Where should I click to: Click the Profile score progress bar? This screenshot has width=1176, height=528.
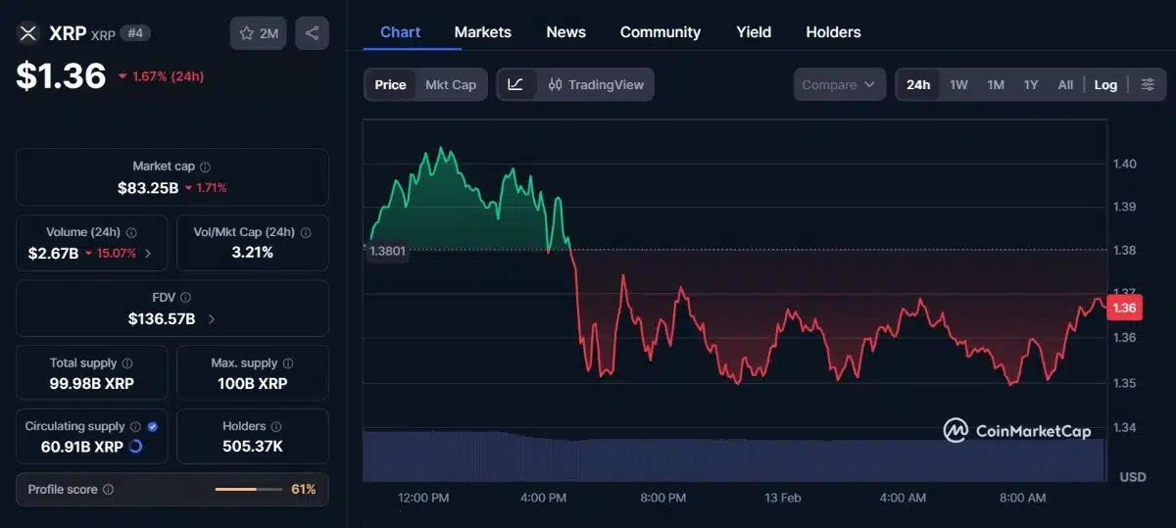249,489
